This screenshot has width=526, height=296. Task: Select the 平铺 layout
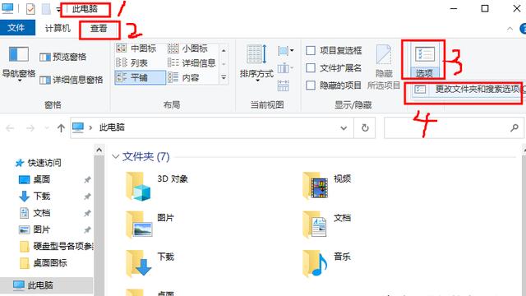[141, 77]
